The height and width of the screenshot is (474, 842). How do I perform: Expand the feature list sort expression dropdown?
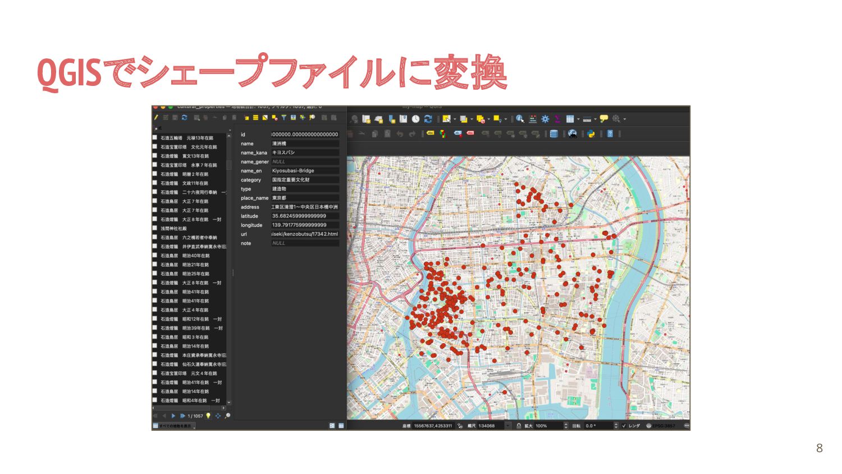(x=230, y=130)
